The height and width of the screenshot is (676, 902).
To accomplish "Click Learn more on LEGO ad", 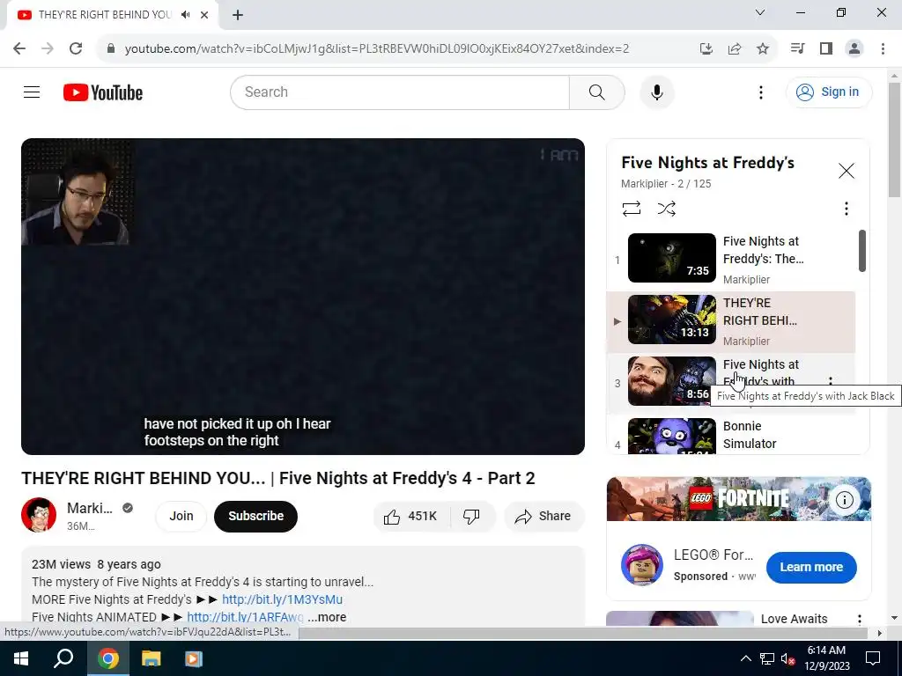I will (811, 567).
